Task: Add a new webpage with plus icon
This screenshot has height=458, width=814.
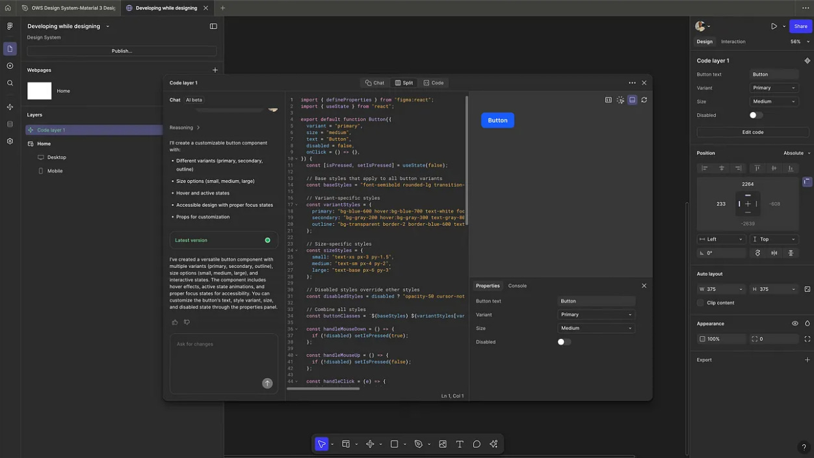Action: 215,70
